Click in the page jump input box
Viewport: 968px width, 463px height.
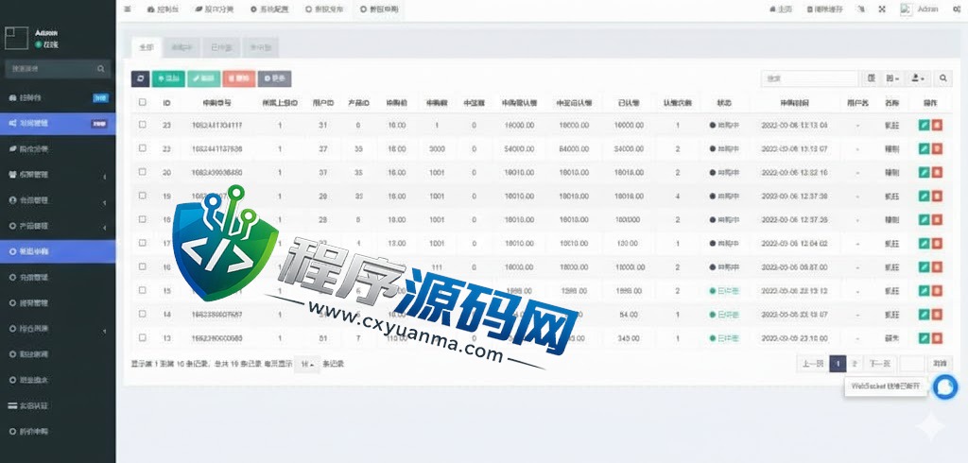coord(912,364)
